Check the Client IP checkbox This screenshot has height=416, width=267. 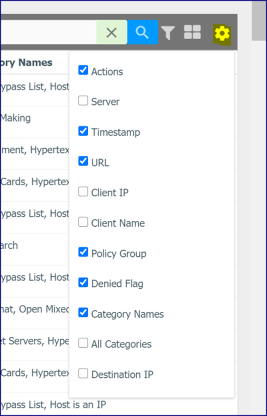(83, 191)
